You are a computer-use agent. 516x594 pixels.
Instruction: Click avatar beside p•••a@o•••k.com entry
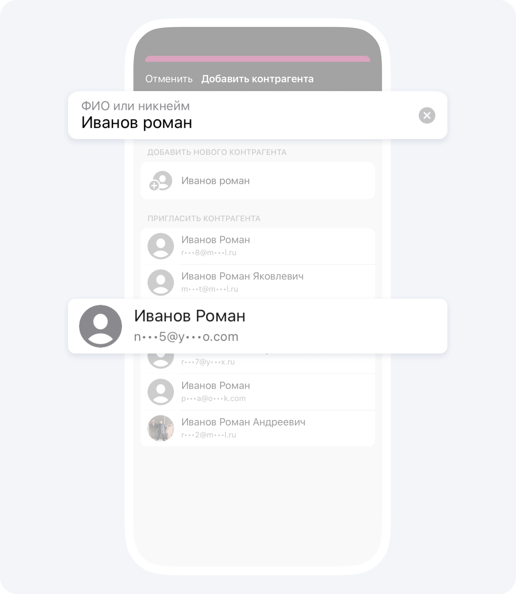click(161, 392)
